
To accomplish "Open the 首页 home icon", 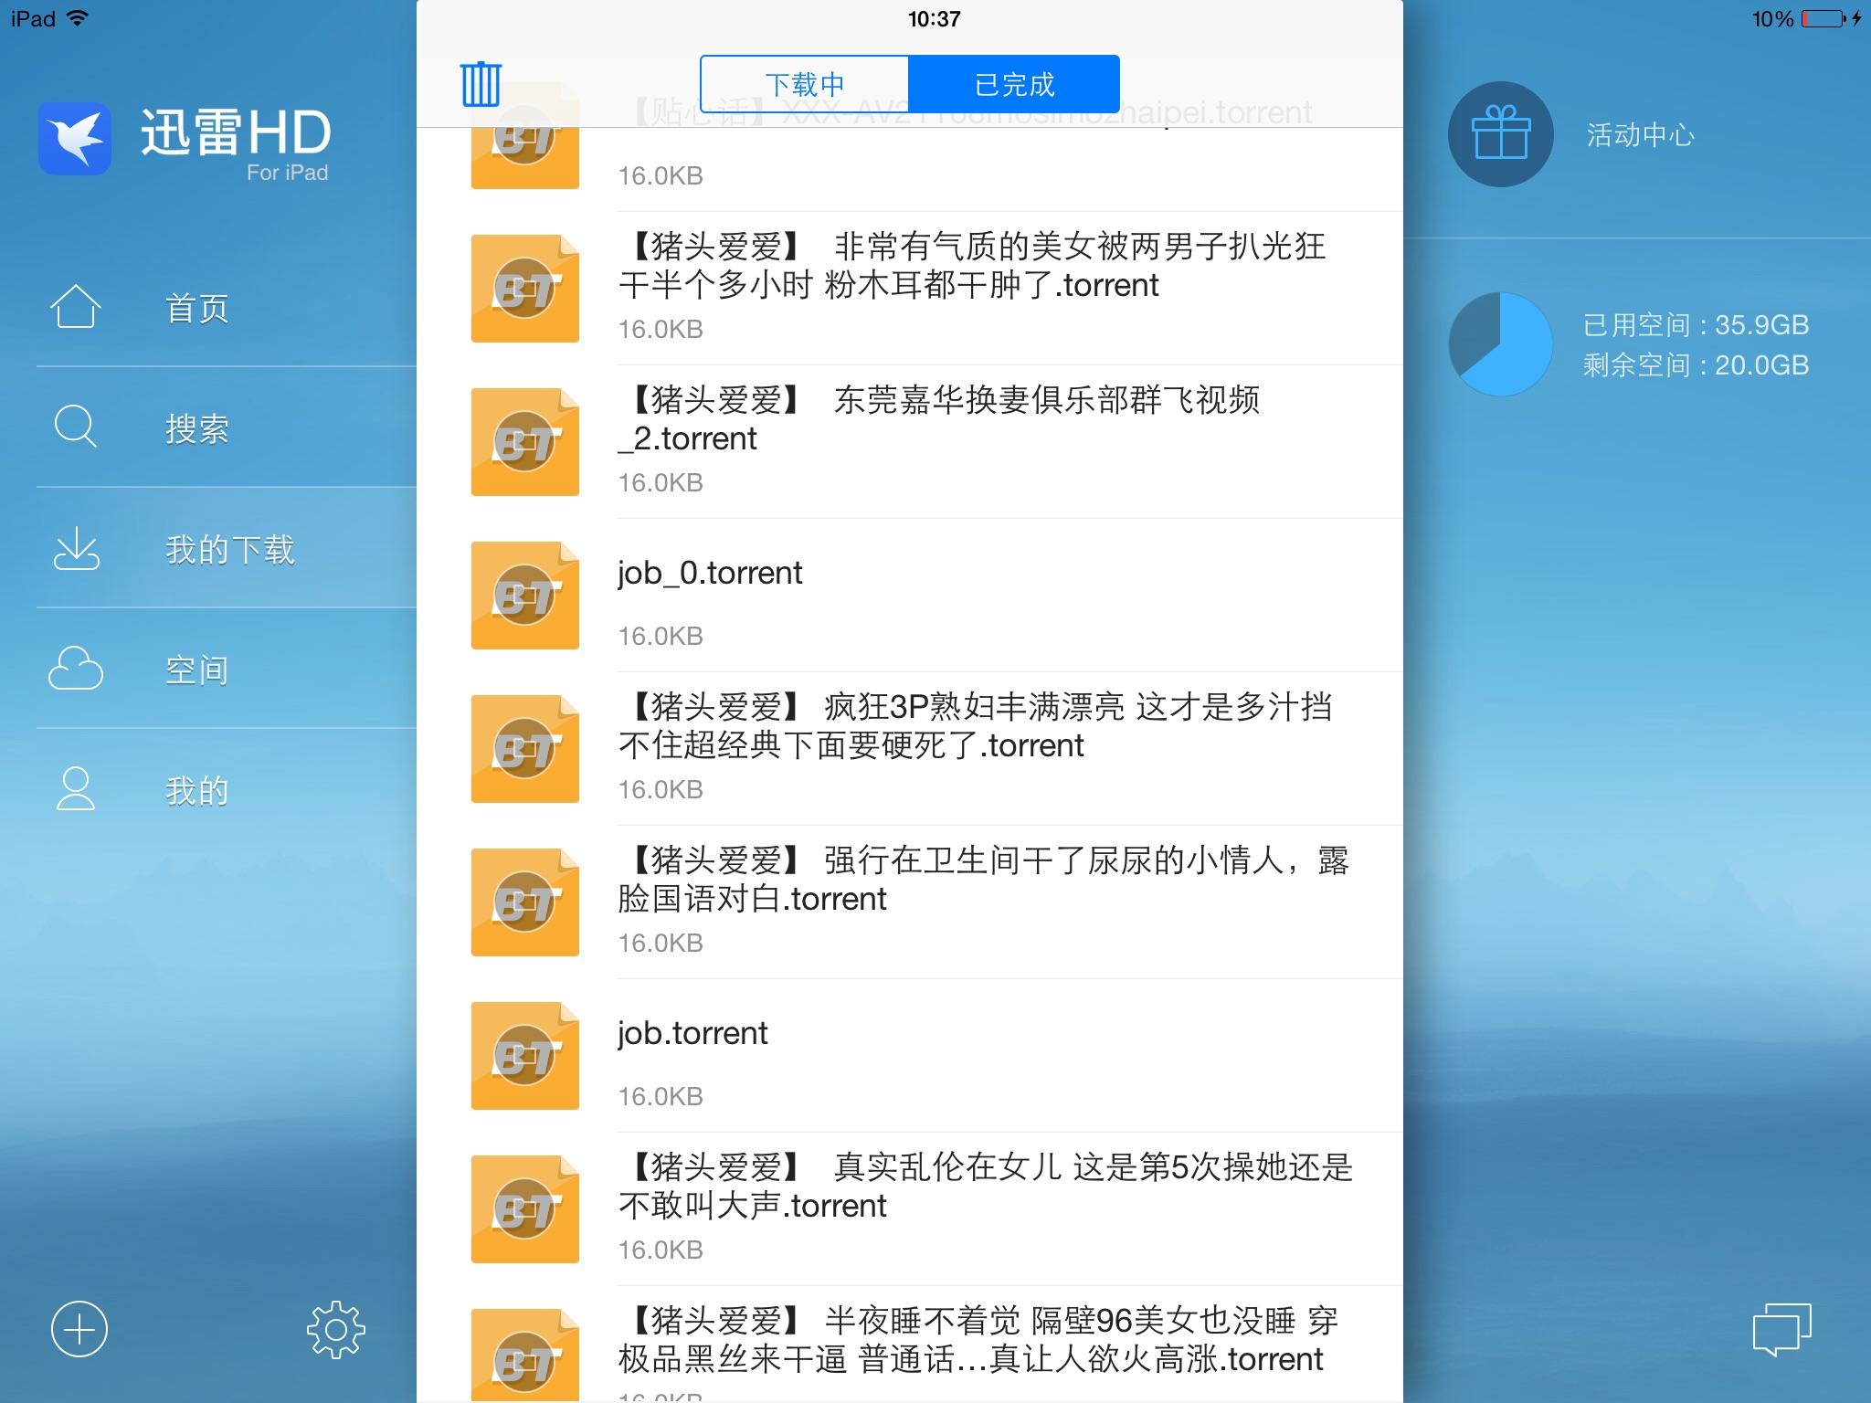I will (x=75, y=307).
